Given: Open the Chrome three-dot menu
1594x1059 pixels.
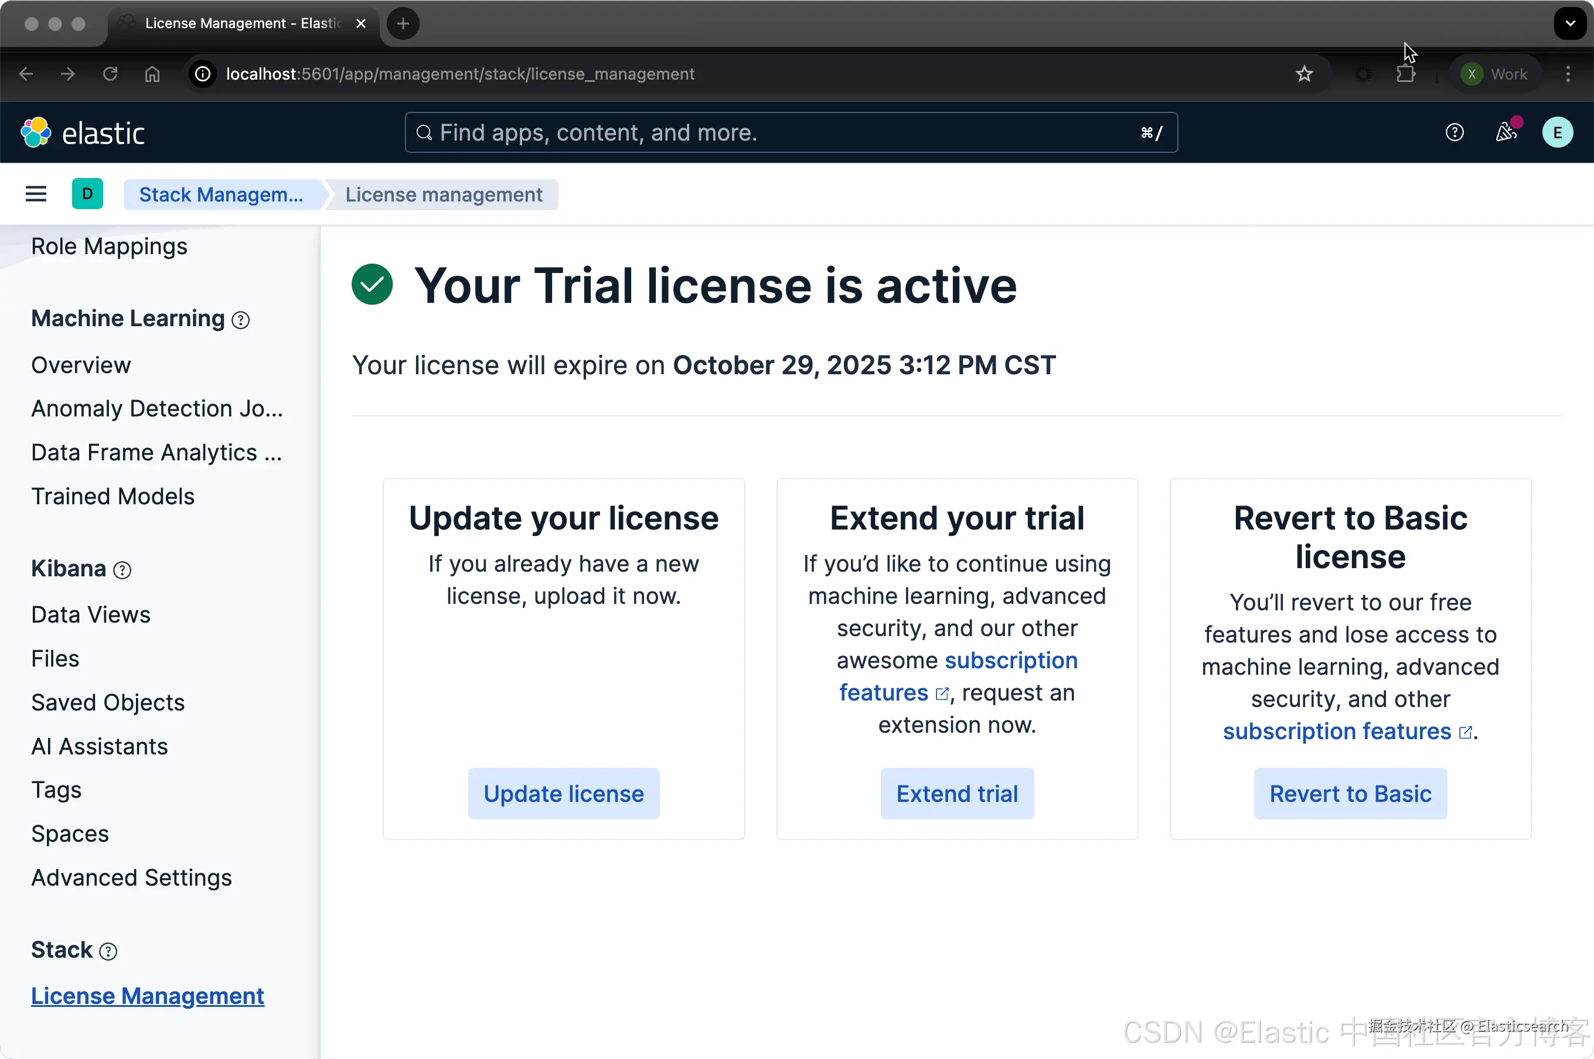Looking at the screenshot, I should (1568, 74).
